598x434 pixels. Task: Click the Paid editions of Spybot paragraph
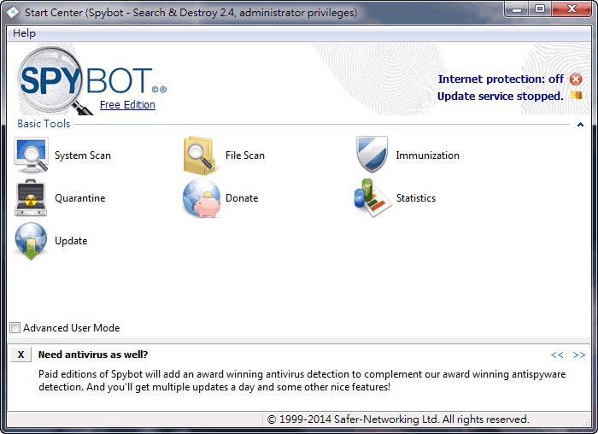coord(302,381)
